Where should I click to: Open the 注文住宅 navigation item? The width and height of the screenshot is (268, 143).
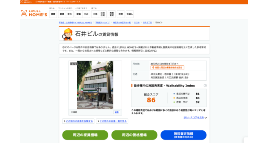click(103, 14)
